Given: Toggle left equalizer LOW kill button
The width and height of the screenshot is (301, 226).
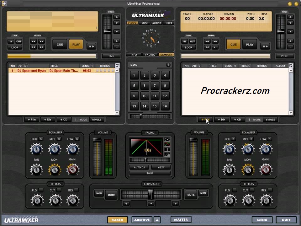Looking at the screenshot, I should 77,139.
